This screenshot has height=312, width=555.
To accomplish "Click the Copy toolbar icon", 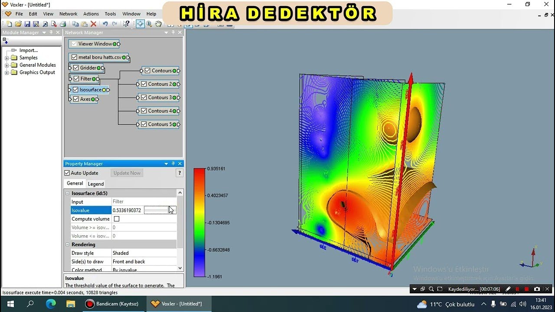I will (x=75, y=24).
